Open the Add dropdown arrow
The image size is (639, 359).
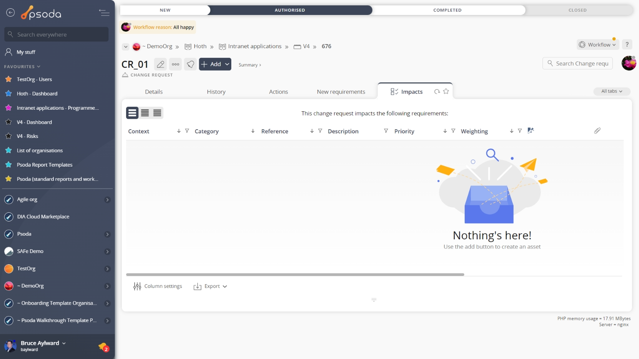click(227, 64)
